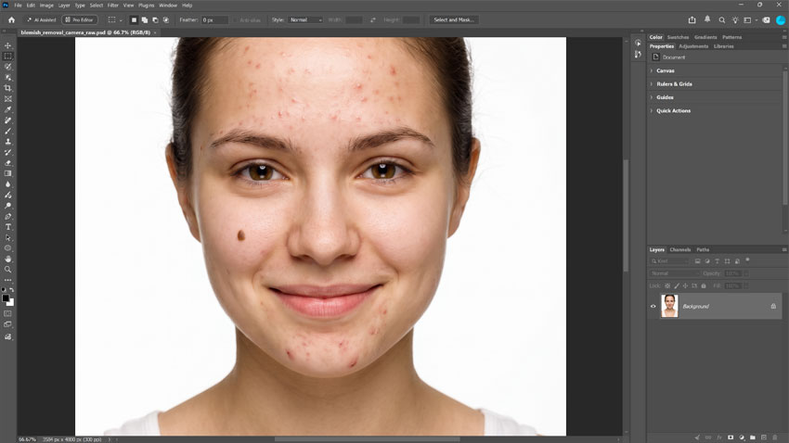Choose Subtract from selection mode

(x=155, y=20)
